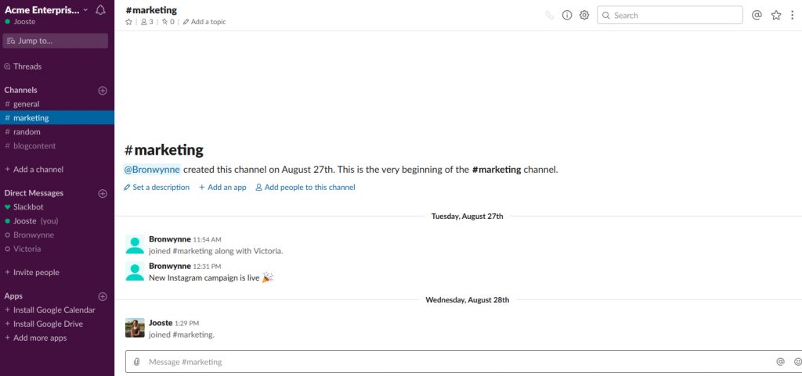This screenshot has width=802, height=376.
Task: Star the #marketing channel
Action: click(128, 22)
